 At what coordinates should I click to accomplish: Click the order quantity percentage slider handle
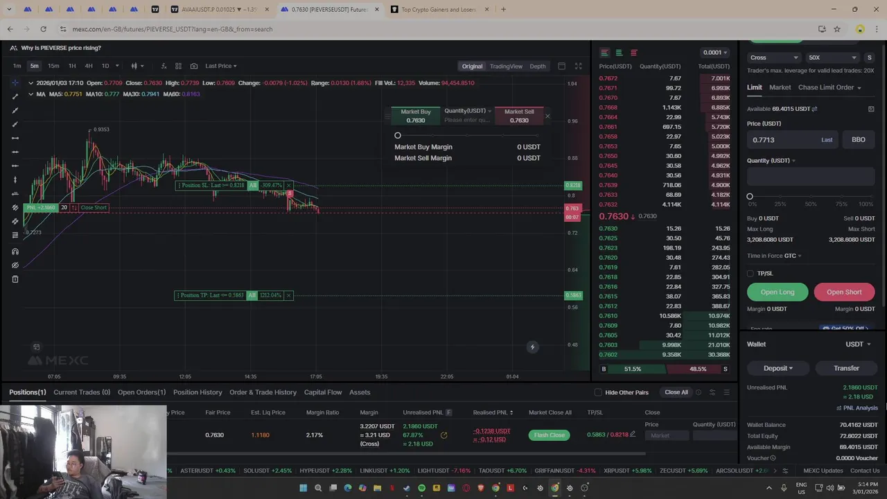750,196
